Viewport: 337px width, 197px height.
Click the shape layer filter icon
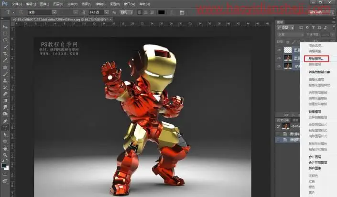point(319,28)
